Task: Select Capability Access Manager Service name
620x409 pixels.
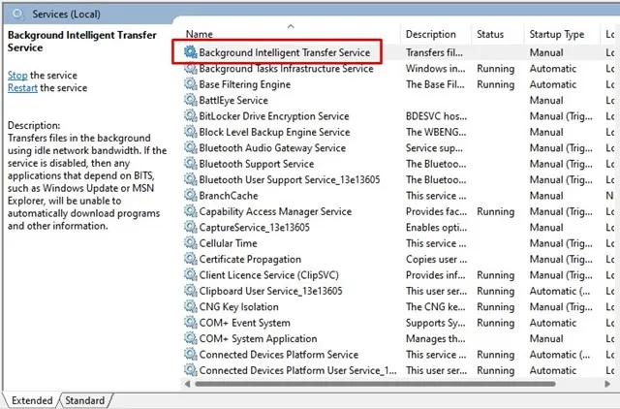Action: (x=275, y=211)
